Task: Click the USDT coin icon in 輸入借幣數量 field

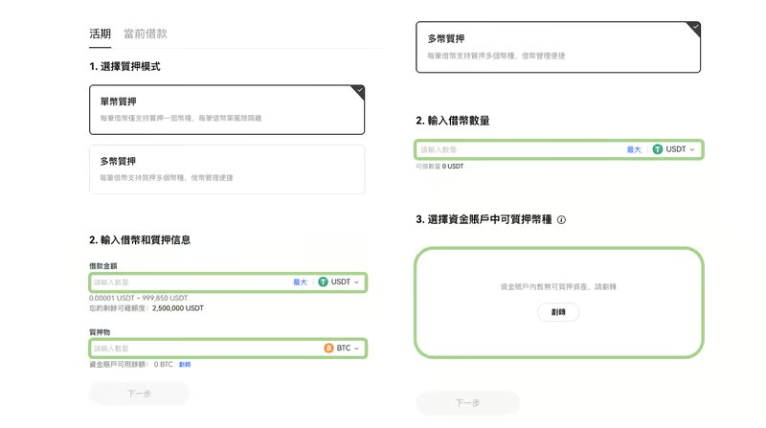Action: 658,149
